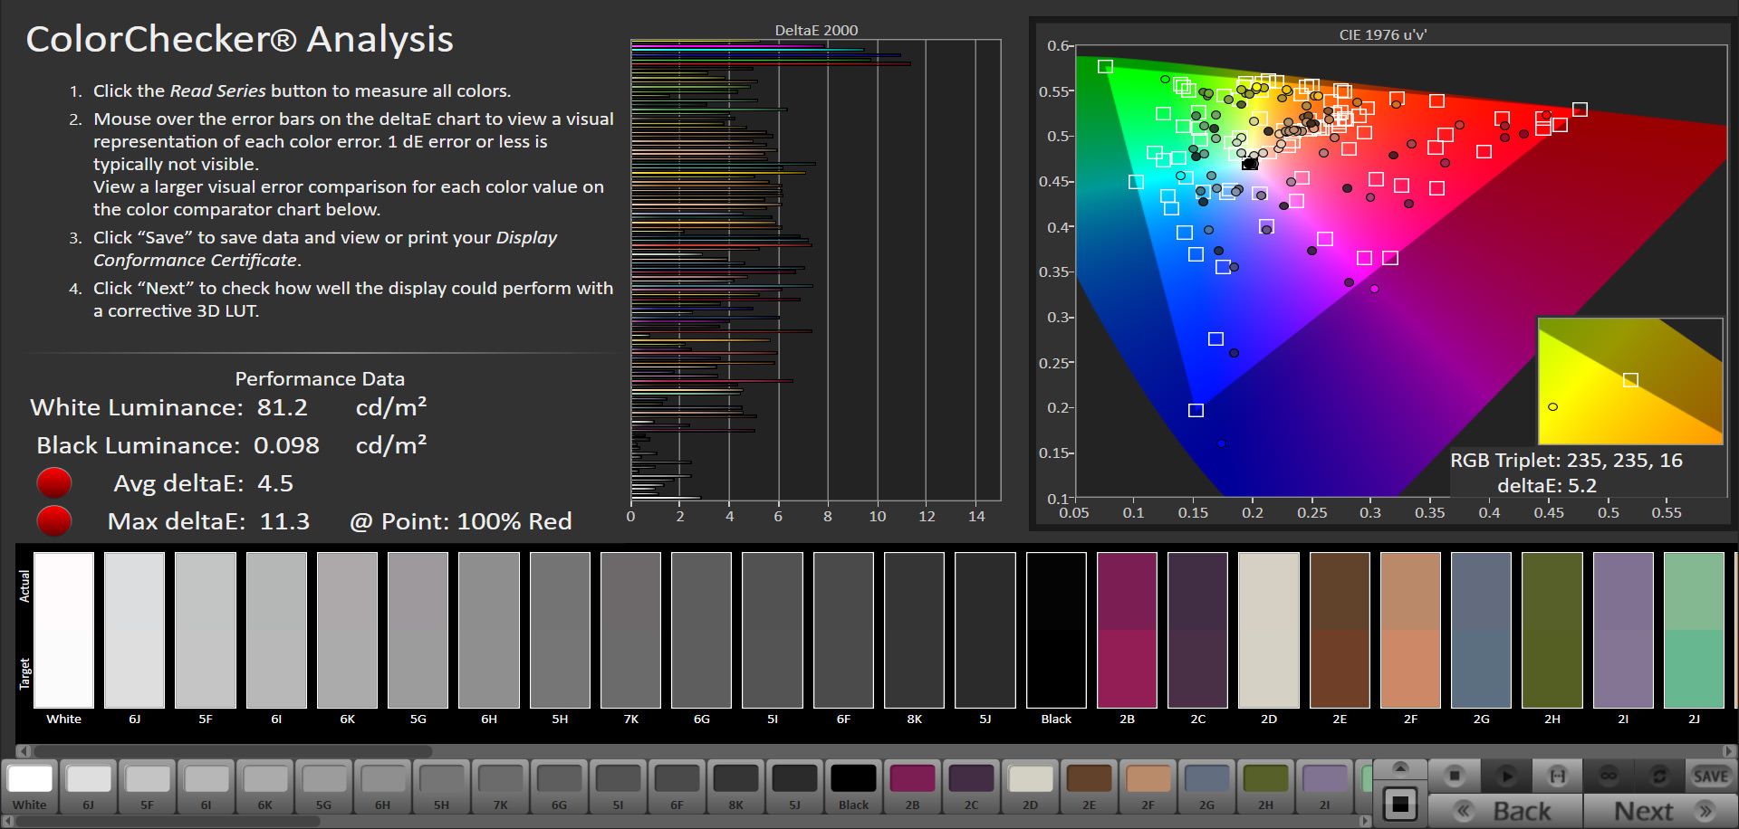1739x829 pixels.
Task: Click the 2C comparator patch
Action: (1198, 630)
